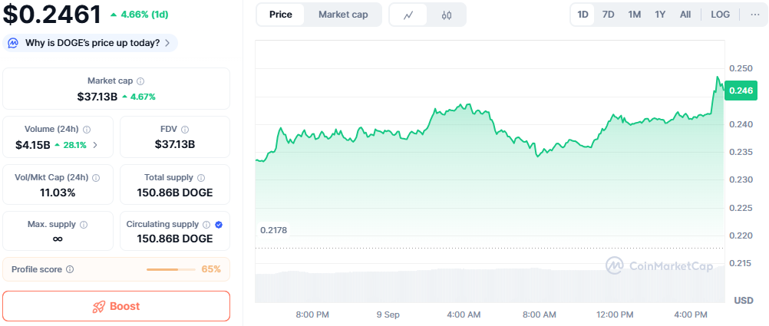
Task: Select the 1D time range
Action: [x=583, y=15]
